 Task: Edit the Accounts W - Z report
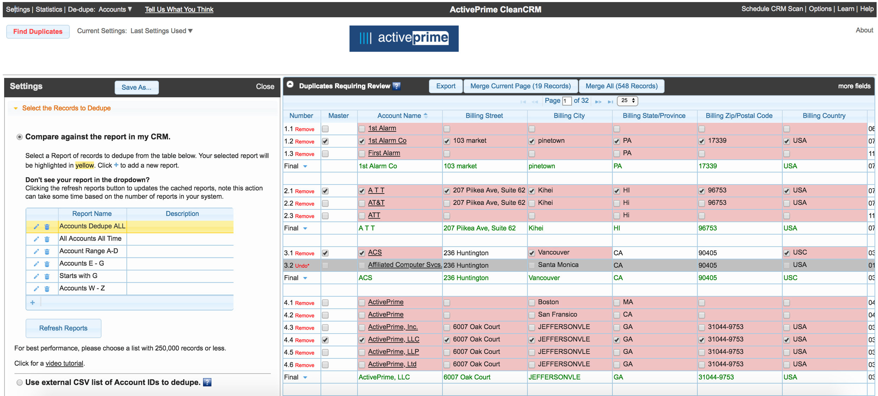[x=36, y=289]
